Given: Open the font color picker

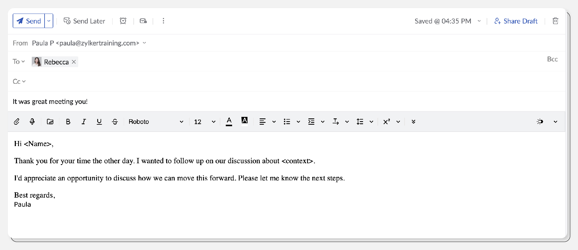Looking at the screenshot, I should click(229, 122).
